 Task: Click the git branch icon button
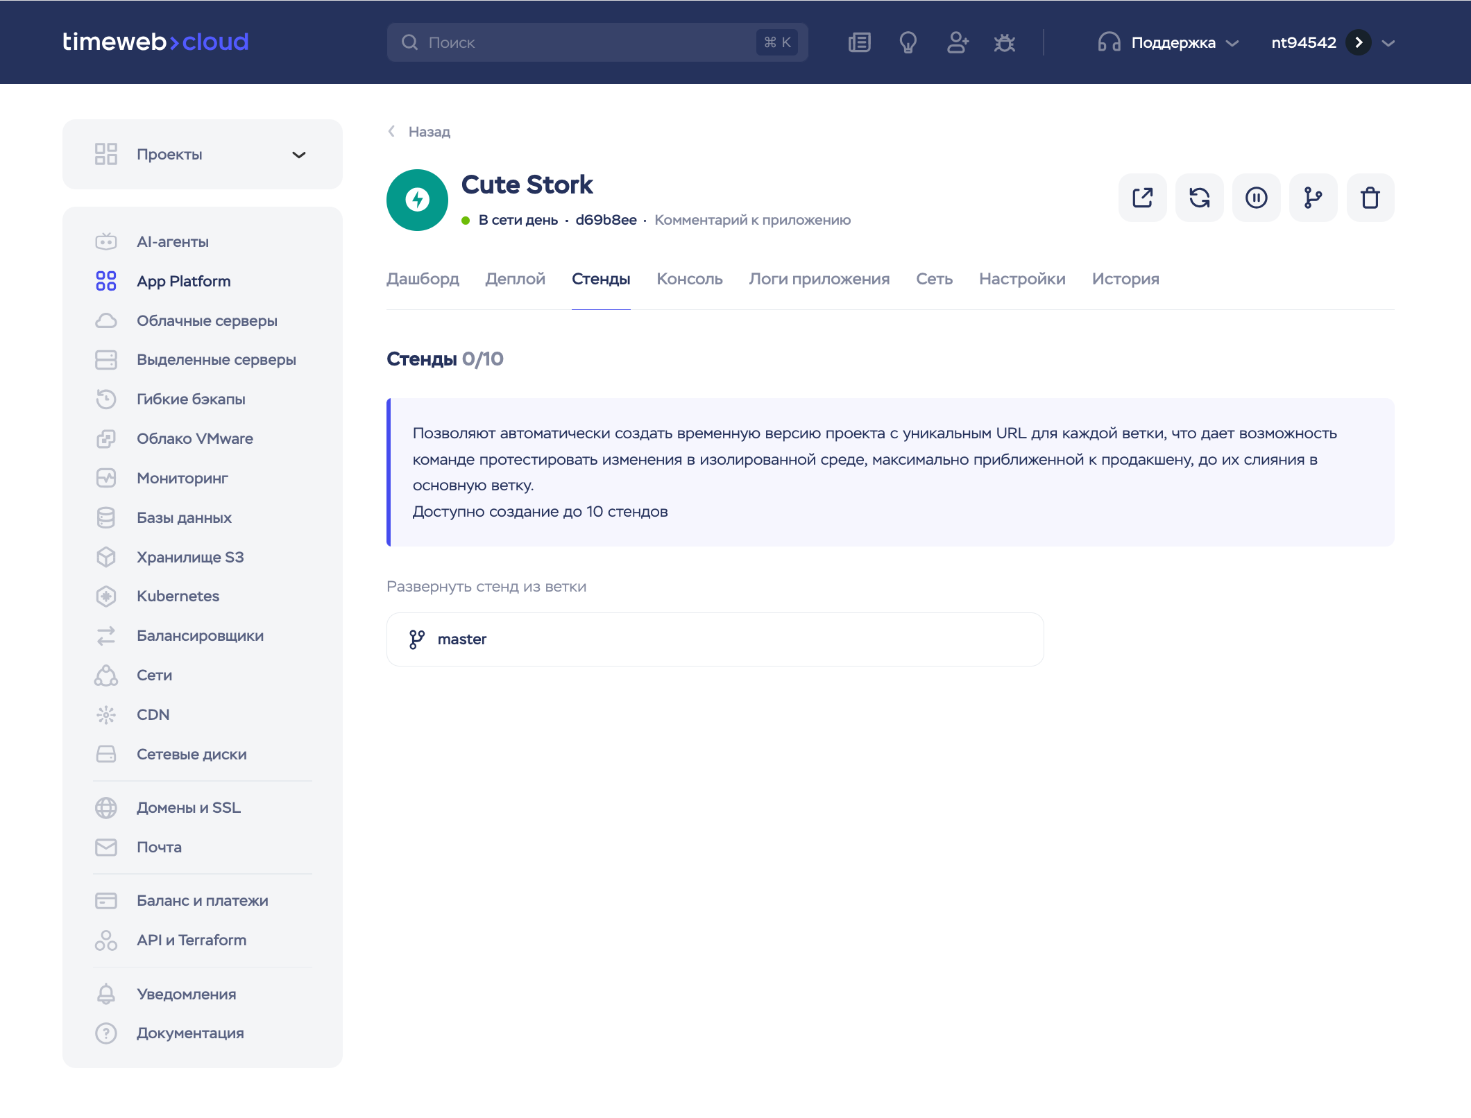pyautogui.click(x=1313, y=198)
